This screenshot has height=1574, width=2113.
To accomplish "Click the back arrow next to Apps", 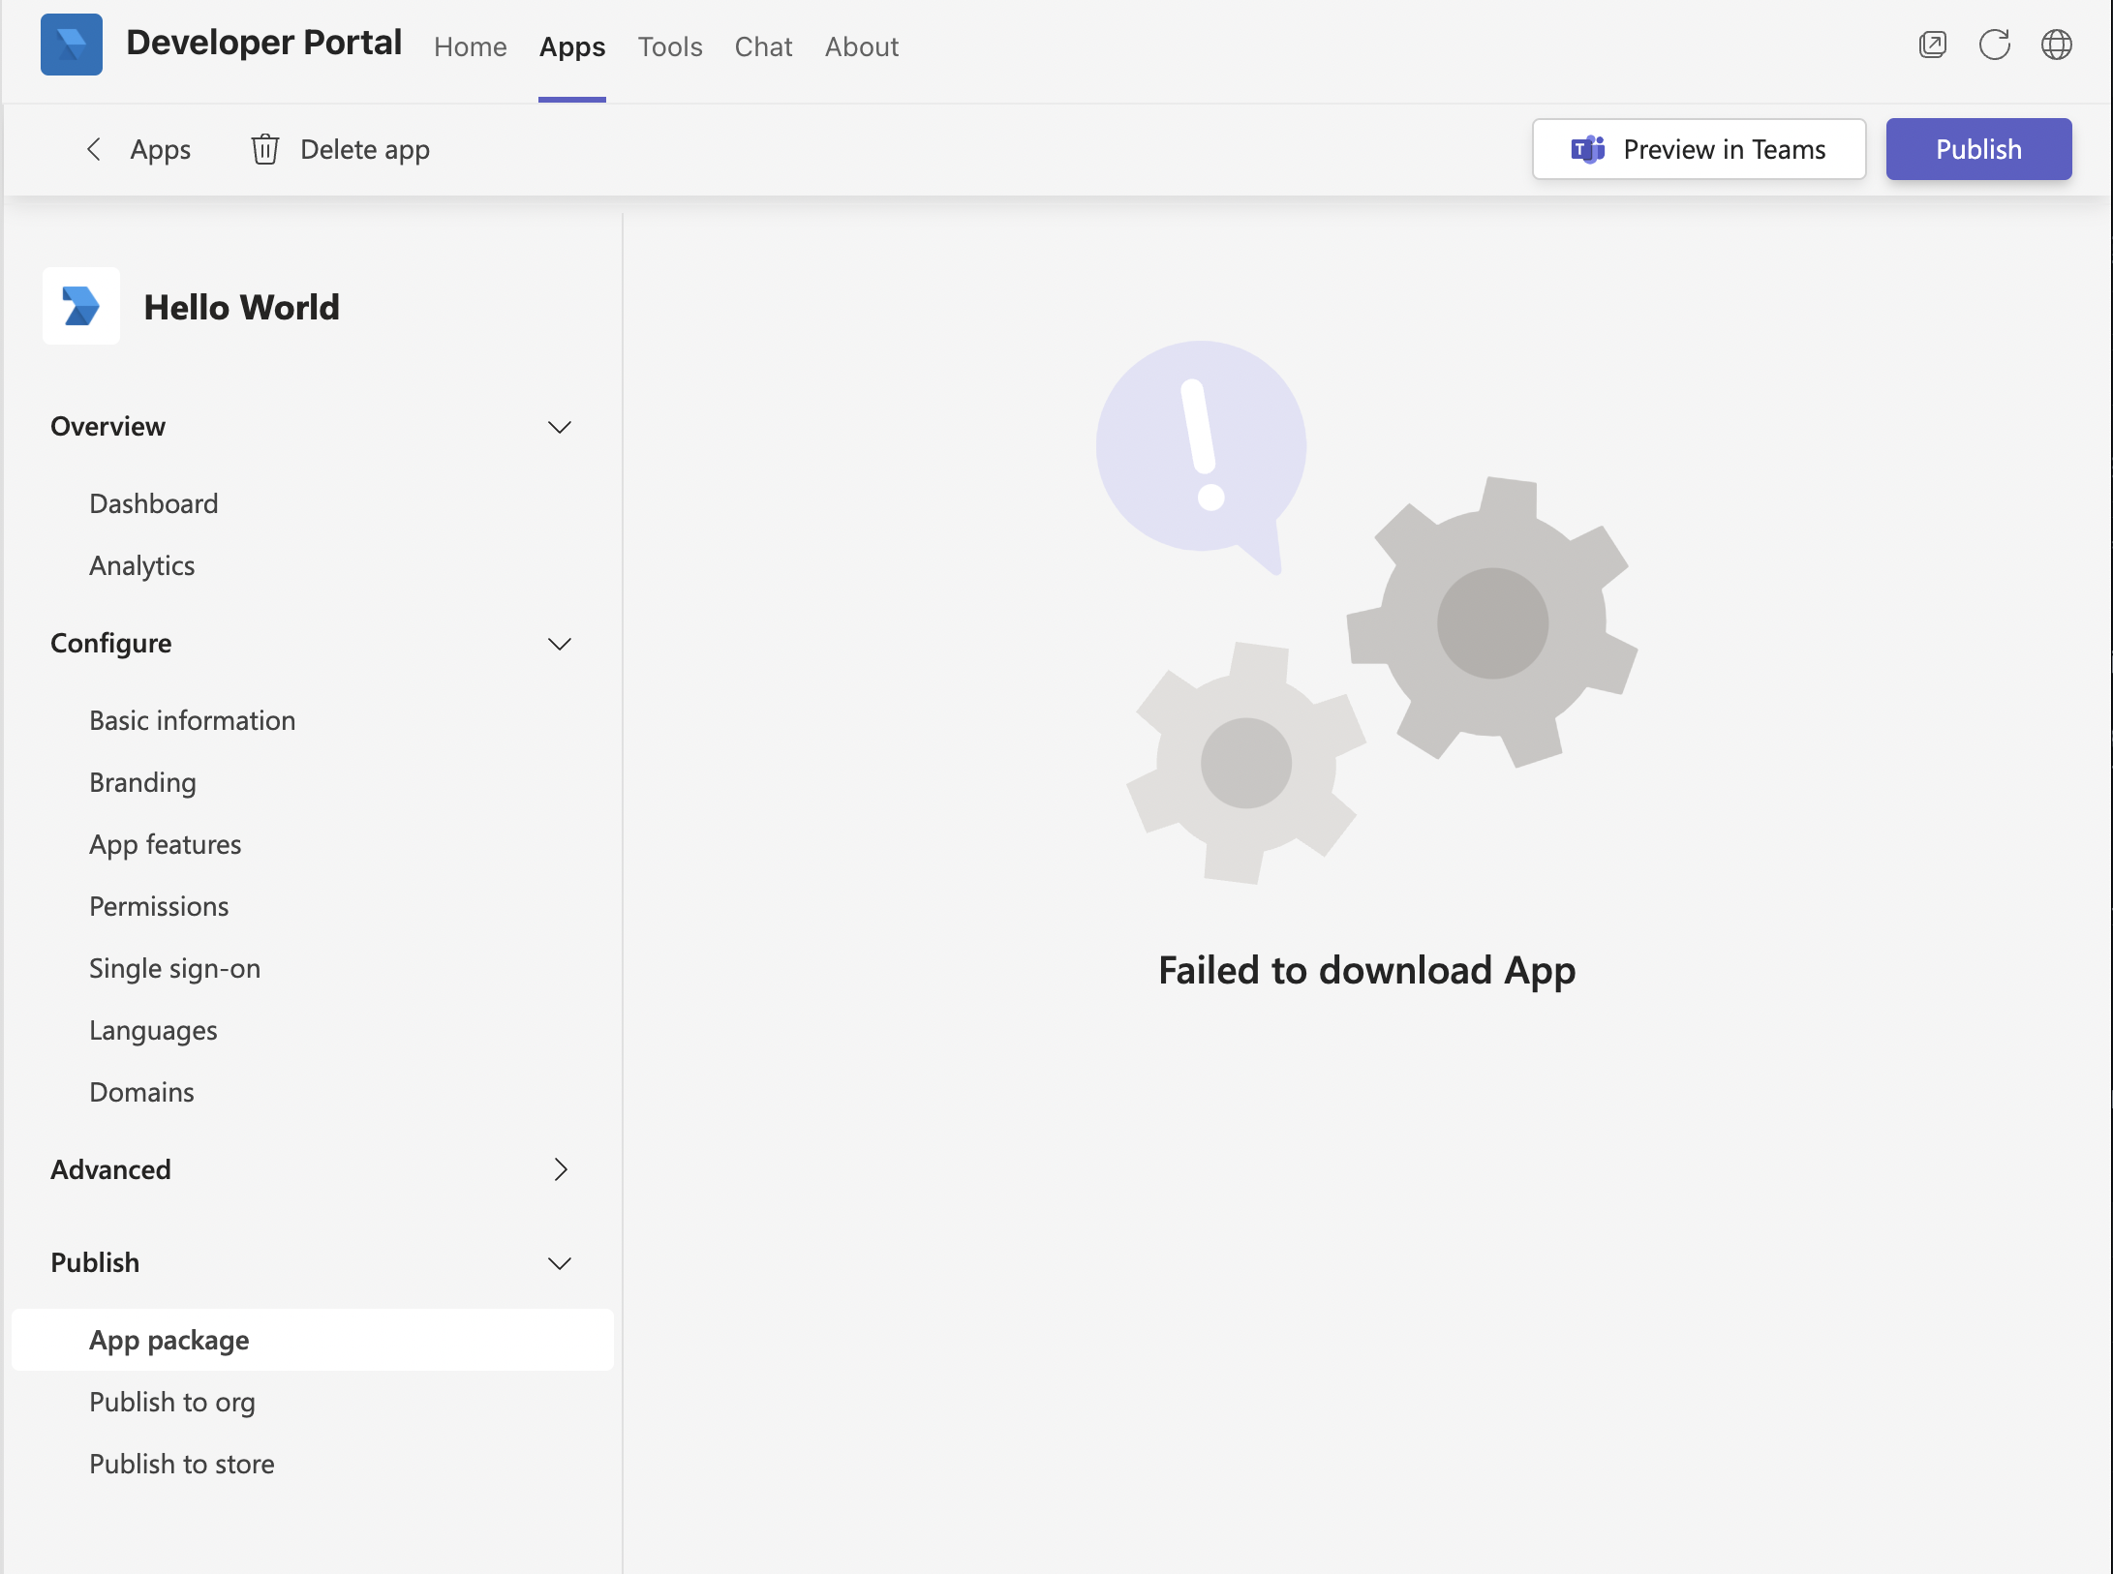I will pos(94,149).
